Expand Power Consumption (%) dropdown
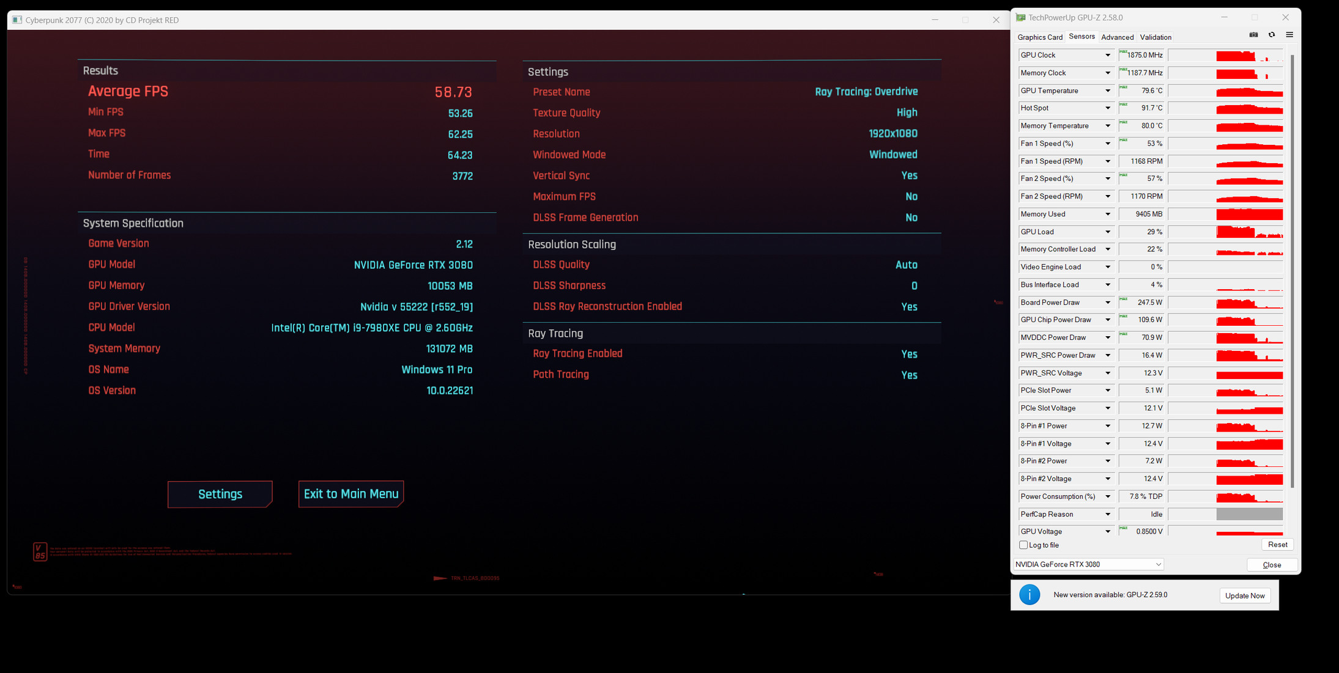Image resolution: width=1339 pixels, height=673 pixels. 1107,496
